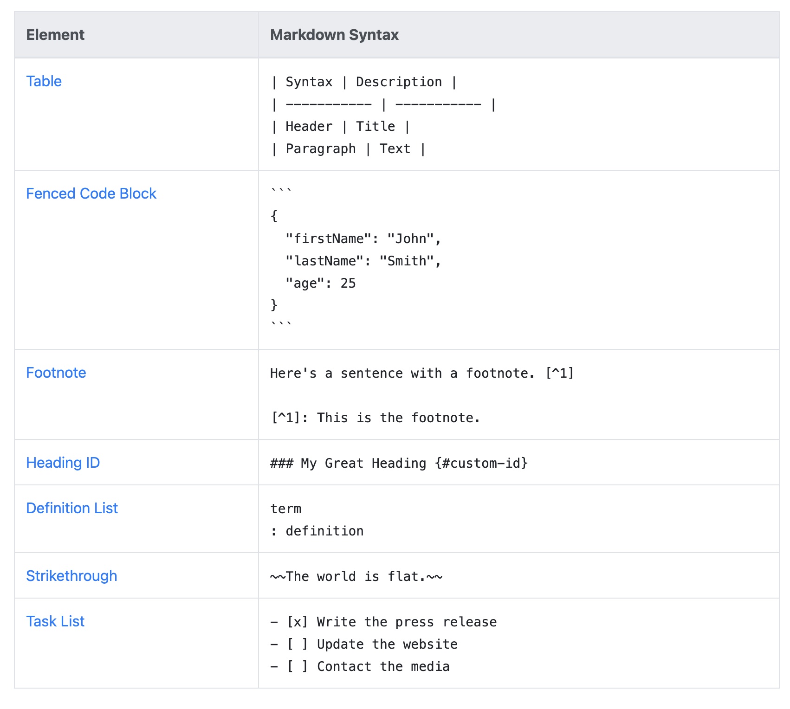Follow the Task List link
Image resolution: width=790 pixels, height=709 pixels.
point(55,621)
